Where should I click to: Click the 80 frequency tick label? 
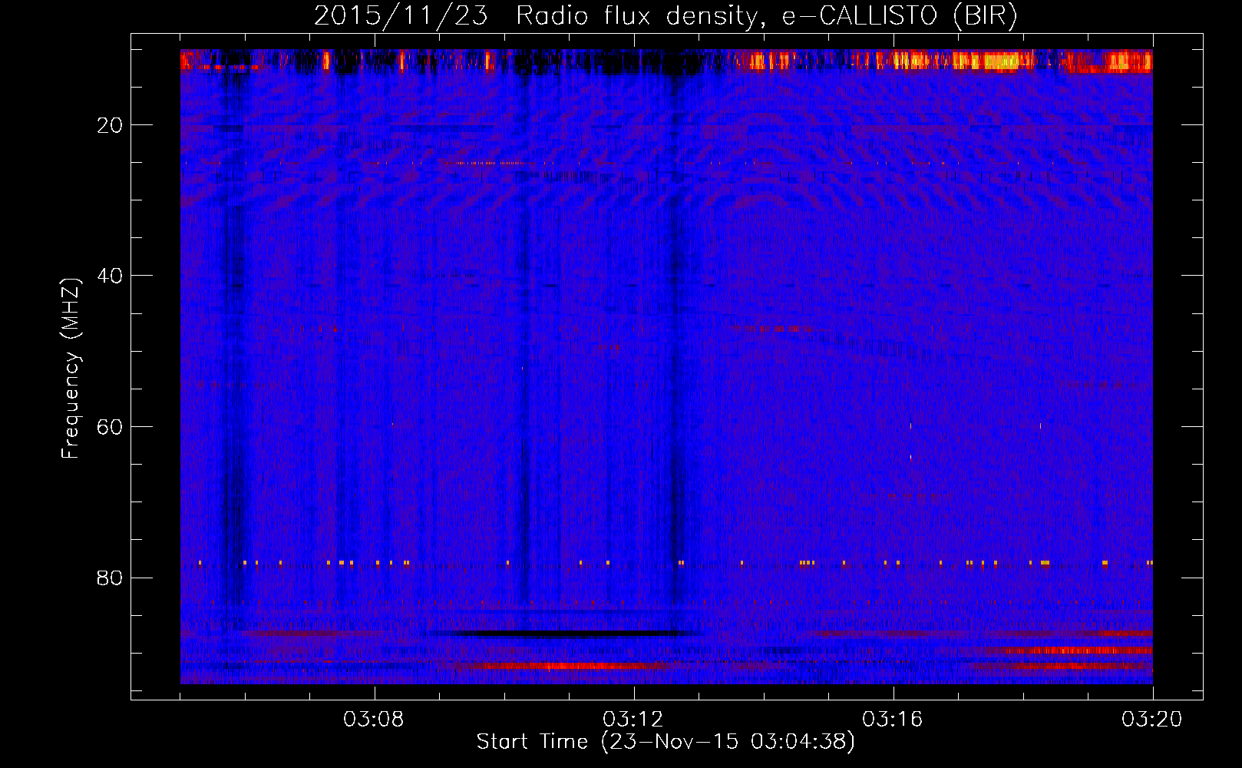pyautogui.click(x=110, y=578)
